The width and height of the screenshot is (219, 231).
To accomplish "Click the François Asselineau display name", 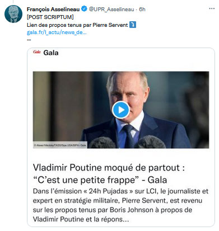I will pyautogui.click(x=53, y=9).
